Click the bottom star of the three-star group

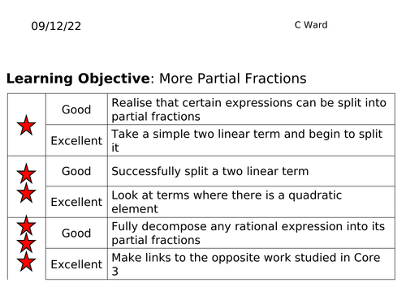coord(26,262)
